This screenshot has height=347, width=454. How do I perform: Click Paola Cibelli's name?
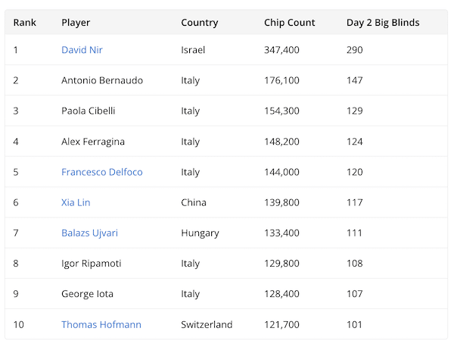pos(88,111)
